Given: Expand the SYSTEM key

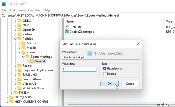Looking at the screenshot, I should pos(11,93).
